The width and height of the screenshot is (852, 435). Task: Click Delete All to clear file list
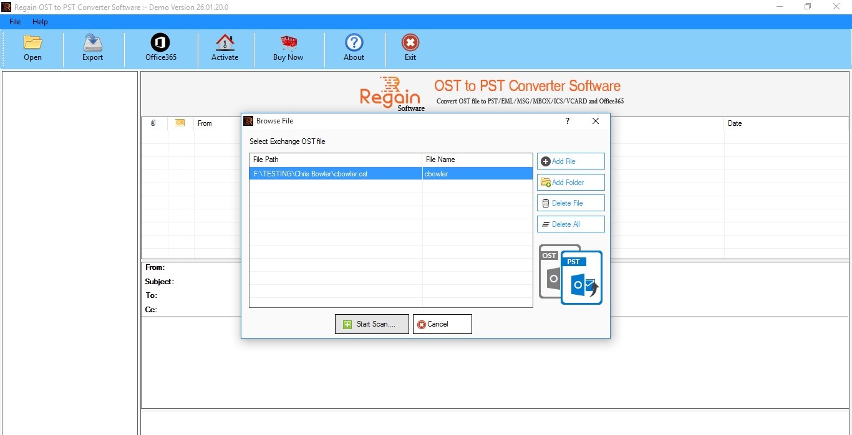tap(571, 224)
